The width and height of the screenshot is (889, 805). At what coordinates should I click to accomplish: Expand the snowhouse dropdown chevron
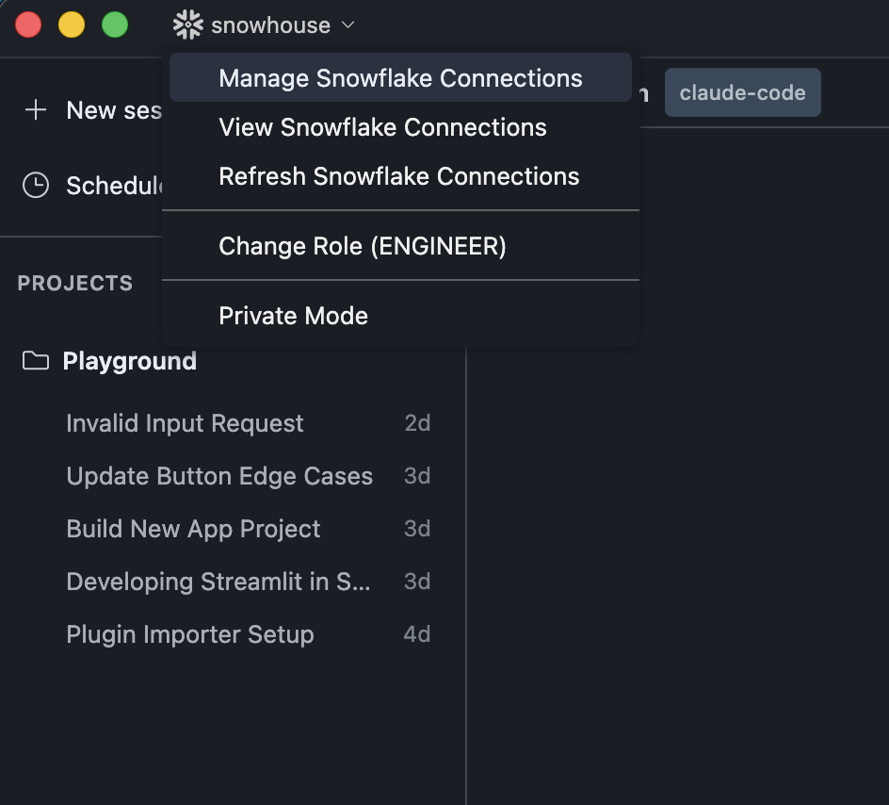pos(348,25)
